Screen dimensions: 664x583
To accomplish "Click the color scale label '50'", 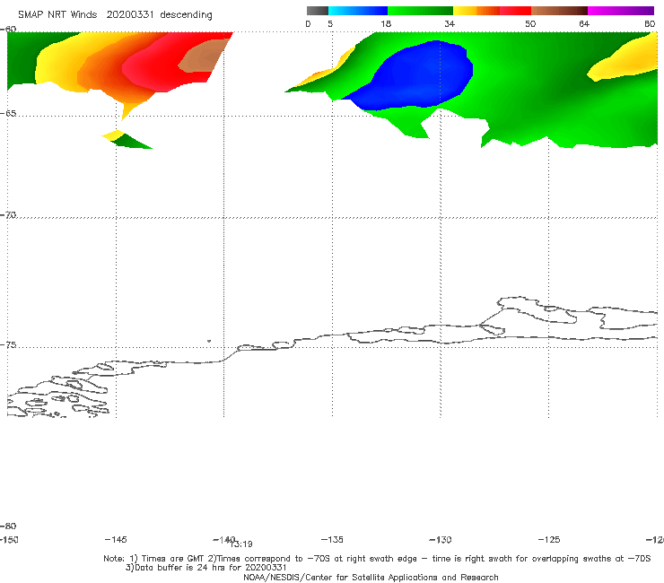I will (x=530, y=23).
